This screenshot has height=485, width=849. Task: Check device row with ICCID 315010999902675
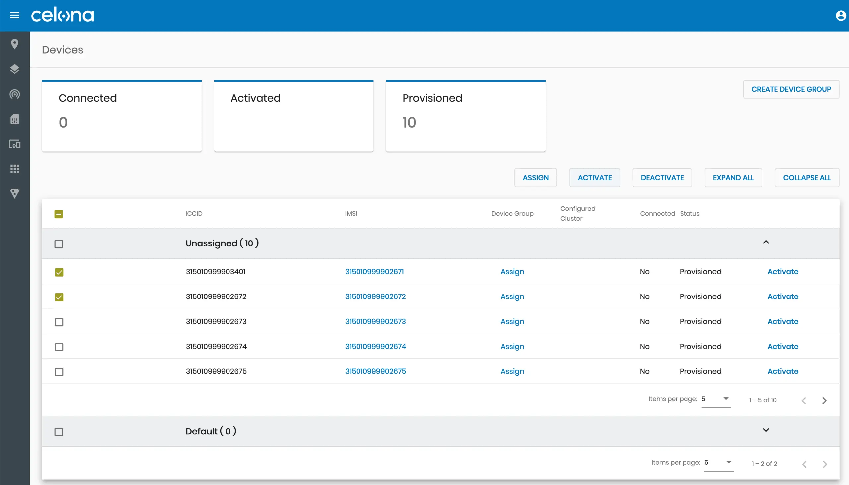coord(59,372)
